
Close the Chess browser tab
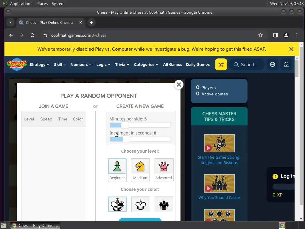pyautogui.click(x=80, y=22)
